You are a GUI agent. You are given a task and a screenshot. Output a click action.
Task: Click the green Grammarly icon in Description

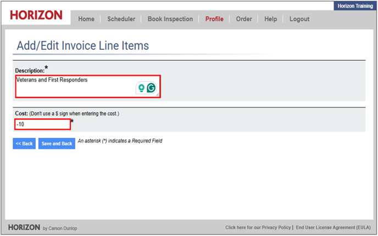click(x=151, y=88)
